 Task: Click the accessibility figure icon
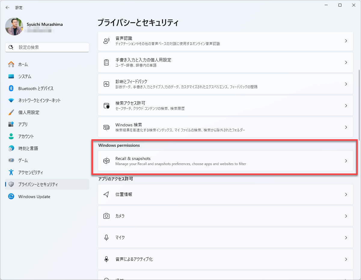[x=11, y=172]
